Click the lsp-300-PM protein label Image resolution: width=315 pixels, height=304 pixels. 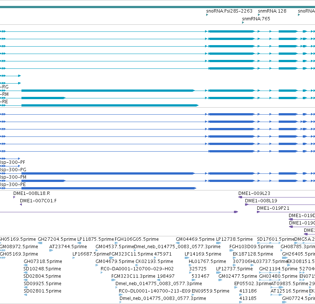click(13, 177)
